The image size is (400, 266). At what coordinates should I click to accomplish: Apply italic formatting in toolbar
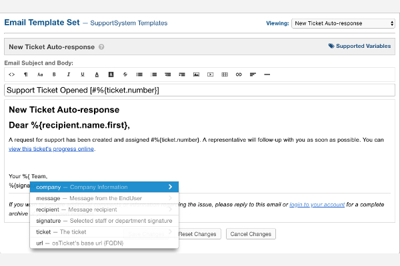pos(68,74)
